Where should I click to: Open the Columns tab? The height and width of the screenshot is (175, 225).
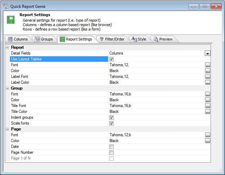click(x=18, y=39)
